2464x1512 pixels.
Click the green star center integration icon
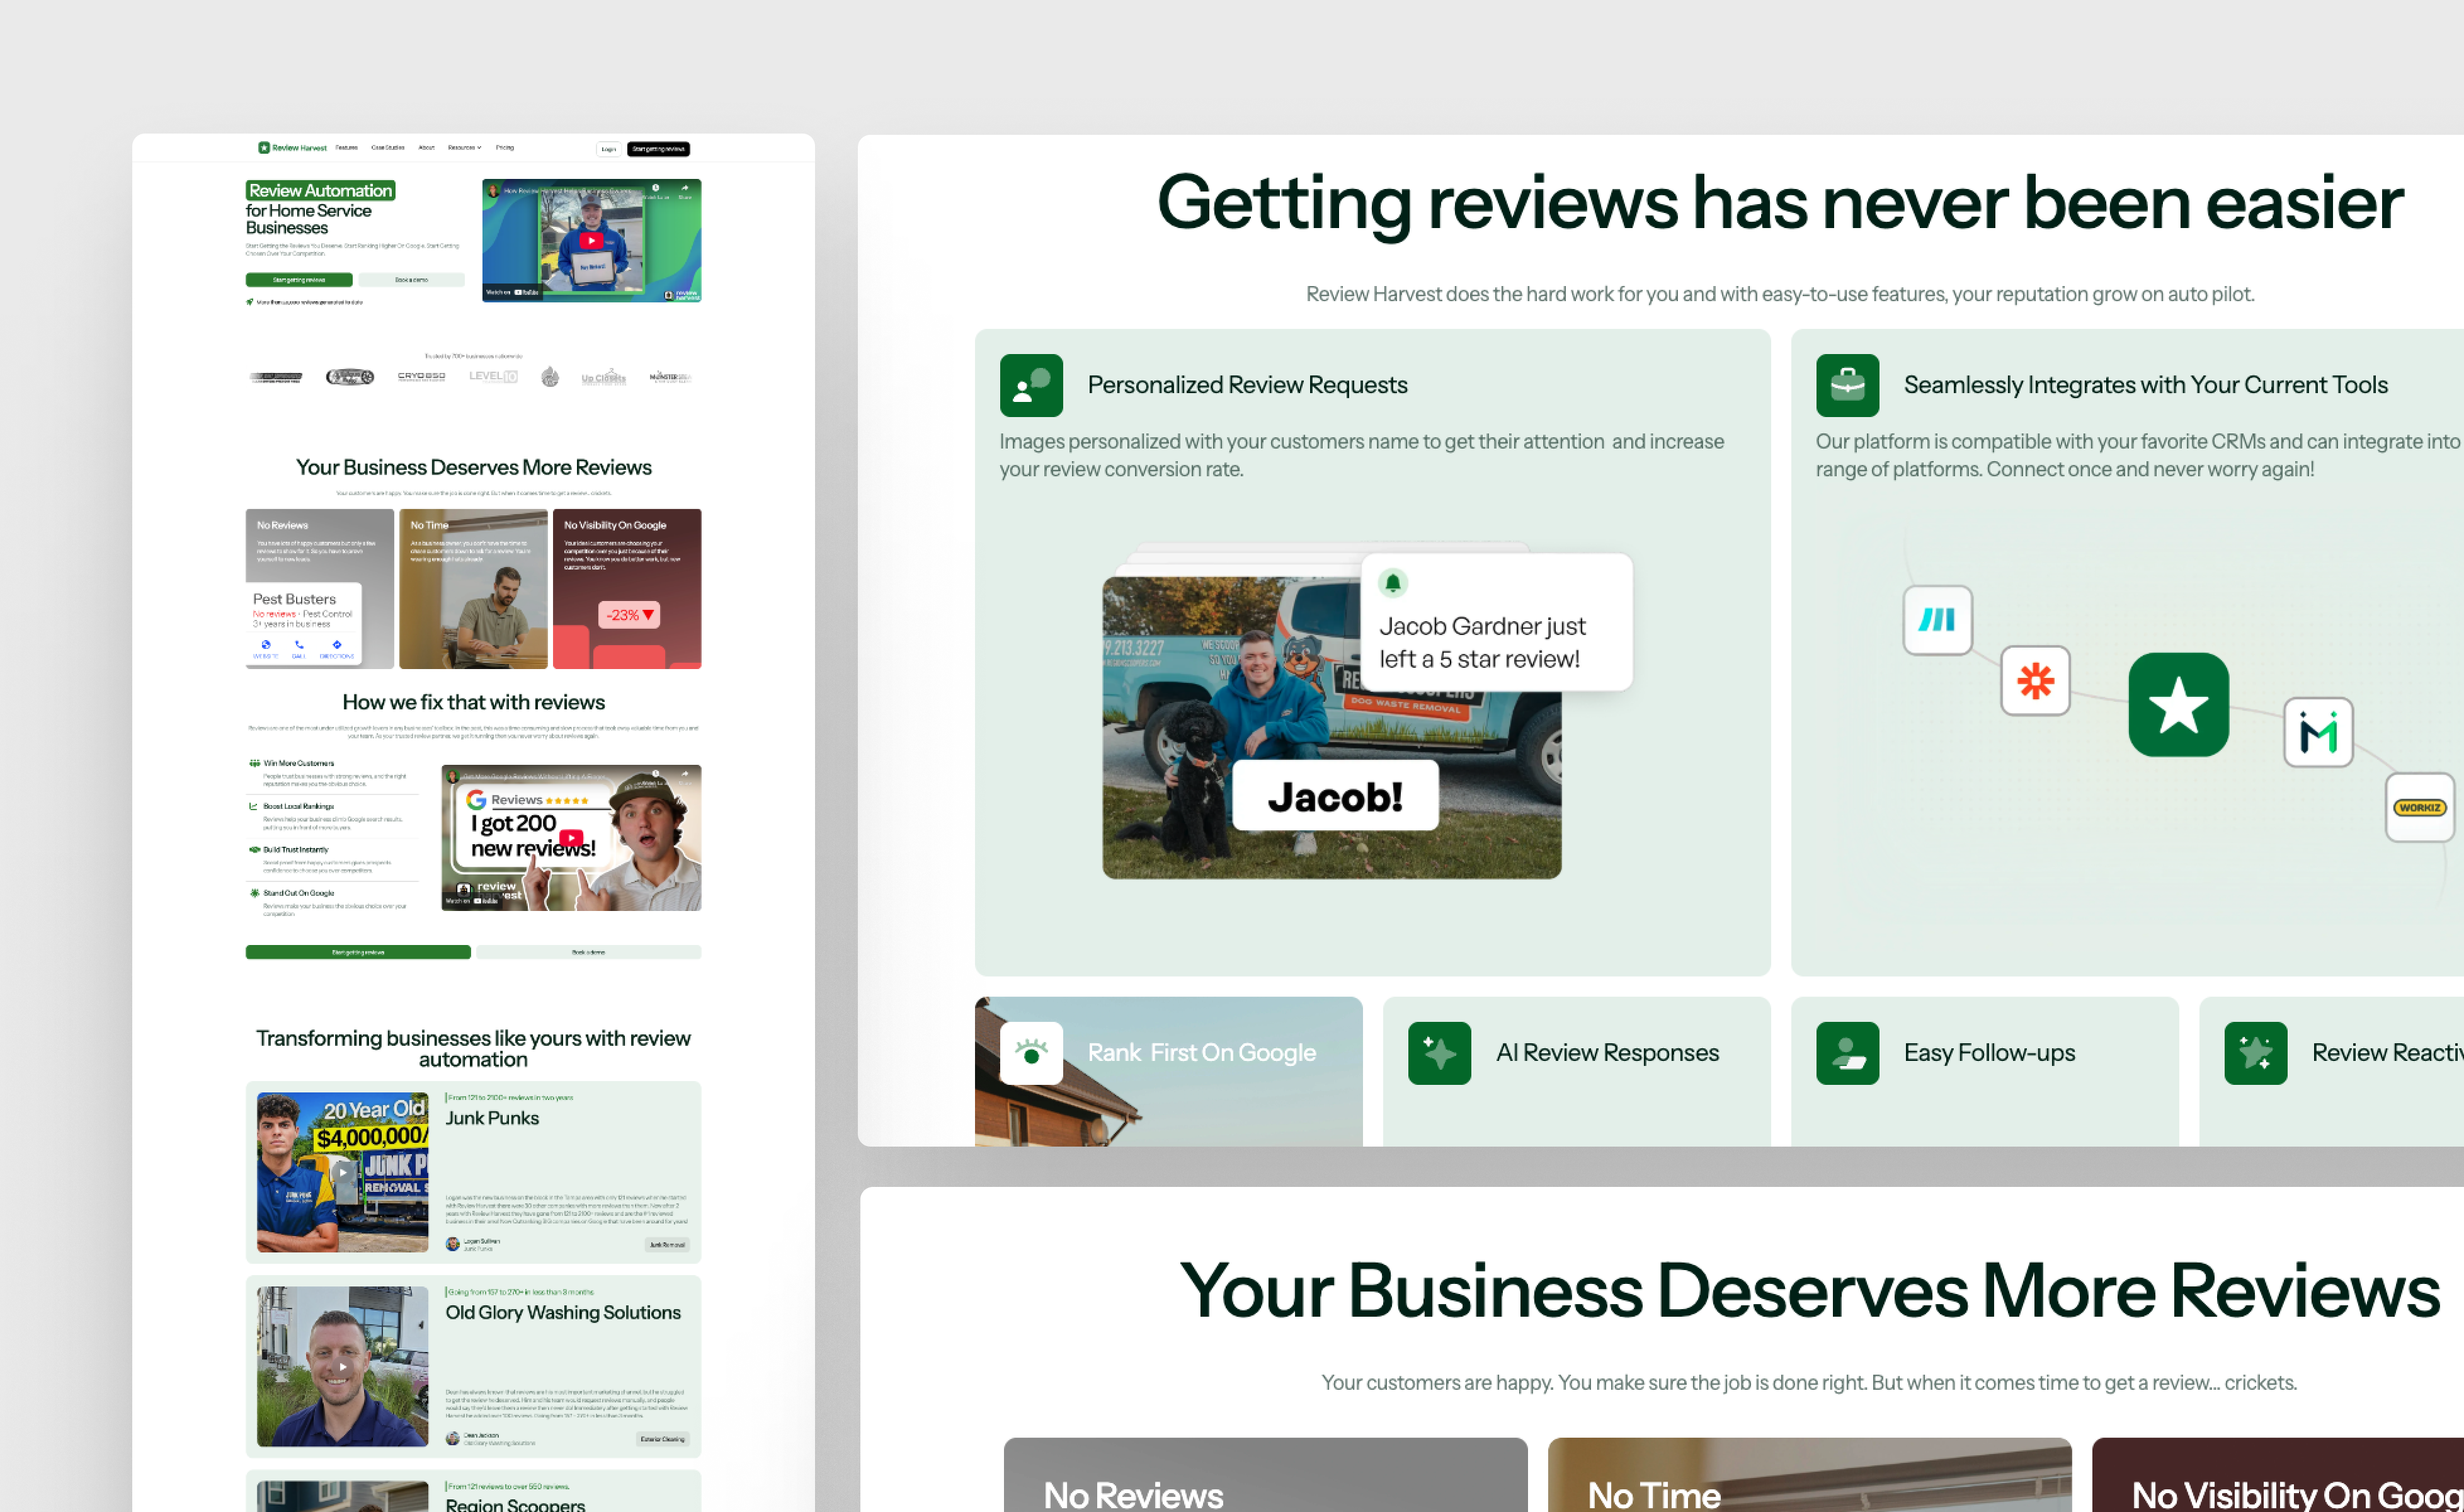click(x=2178, y=705)
